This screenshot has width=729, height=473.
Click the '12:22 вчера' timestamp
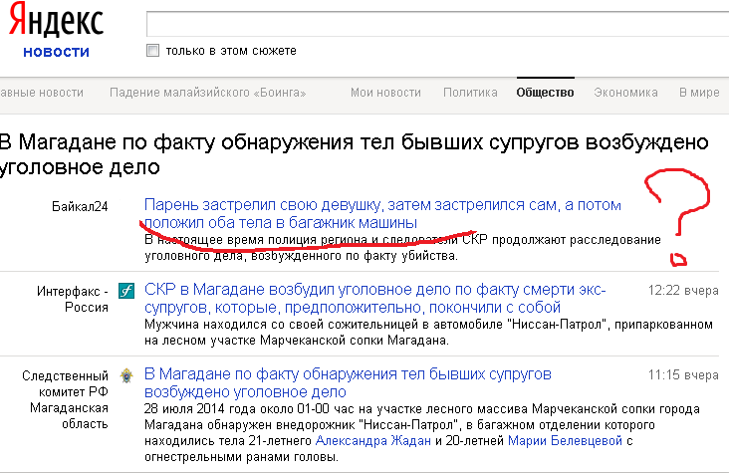(683, 291)
